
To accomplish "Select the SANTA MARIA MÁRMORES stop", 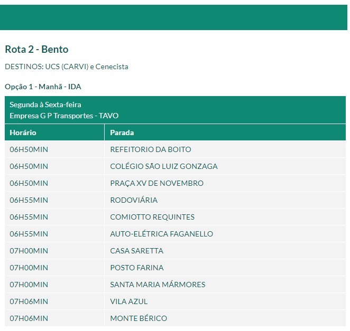I will 158,285.
